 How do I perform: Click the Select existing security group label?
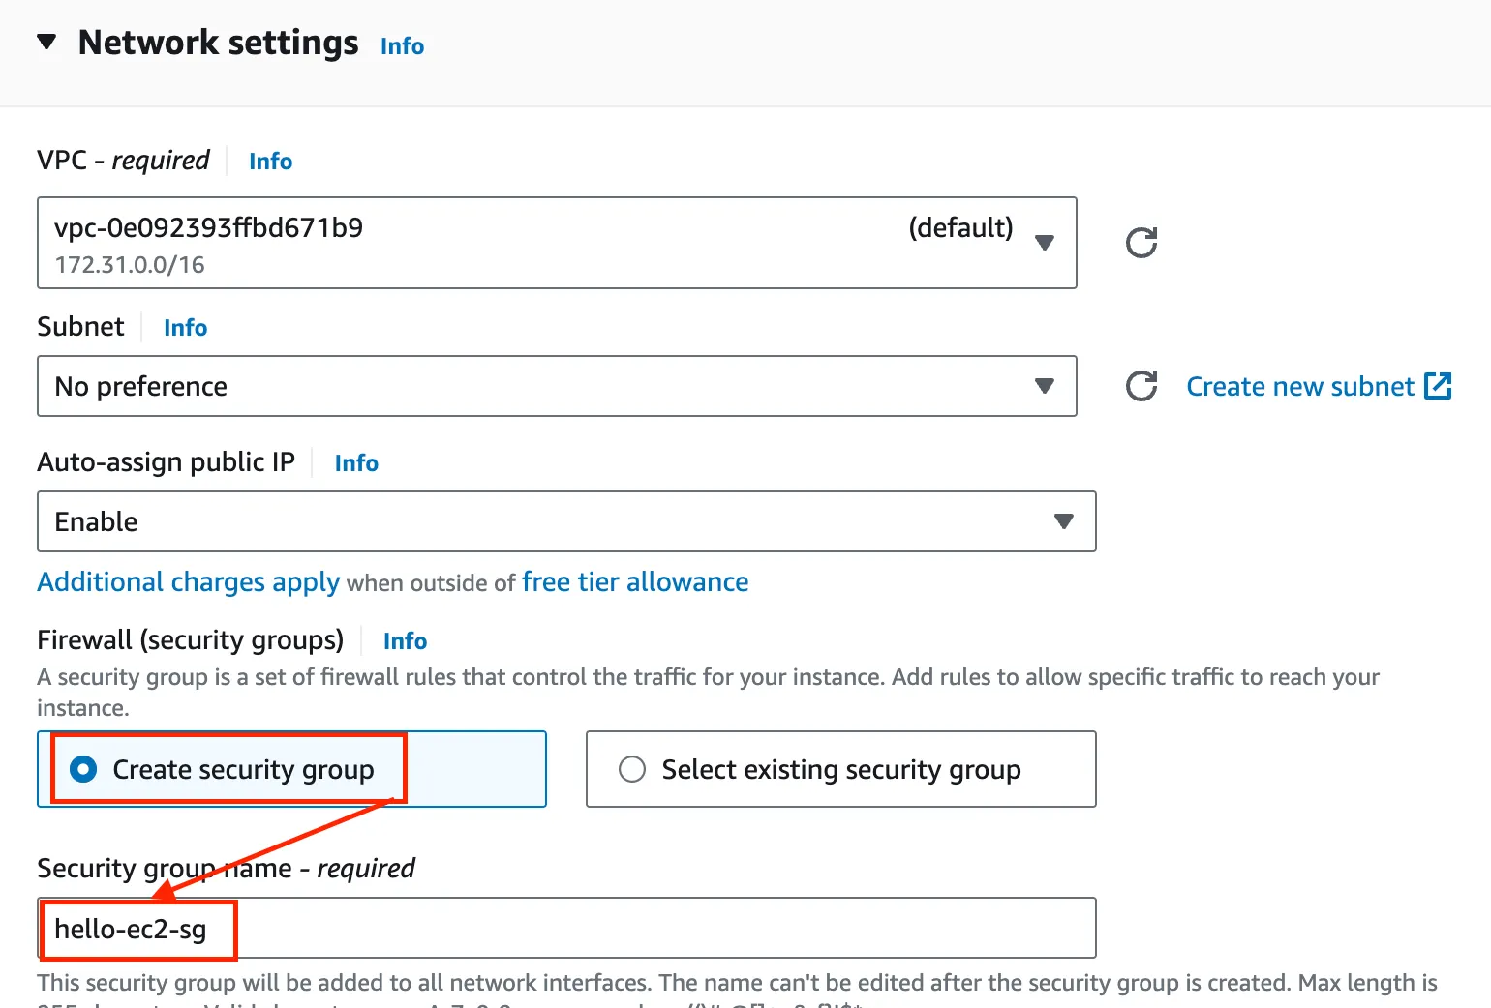[x=840, y=770]
